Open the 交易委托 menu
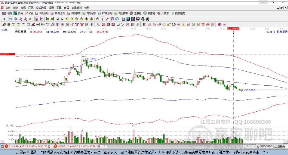The width and height of the screenshot is (288, 155). pyautogui.click(x=76, y=8)
